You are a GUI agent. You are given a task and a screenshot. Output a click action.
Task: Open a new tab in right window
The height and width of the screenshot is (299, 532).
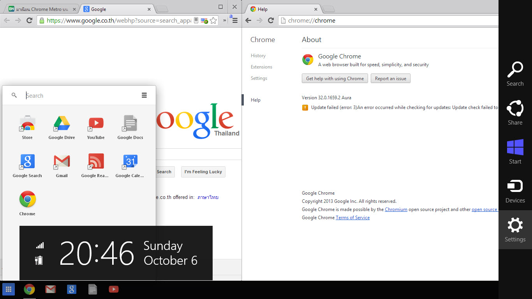coord(329,9)
